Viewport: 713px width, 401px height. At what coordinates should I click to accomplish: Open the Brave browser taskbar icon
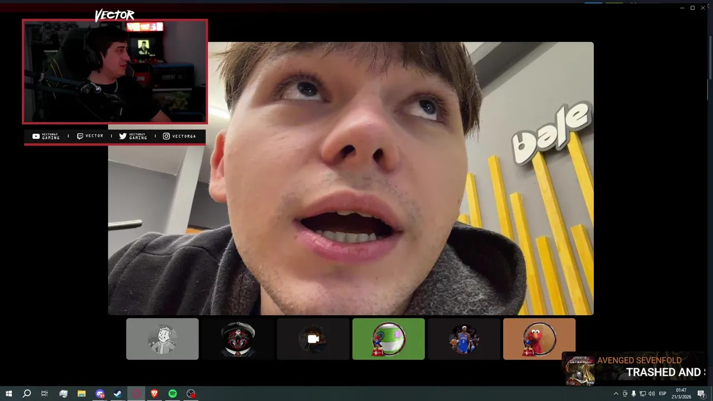pyautogui.click(x=154, y=394)
